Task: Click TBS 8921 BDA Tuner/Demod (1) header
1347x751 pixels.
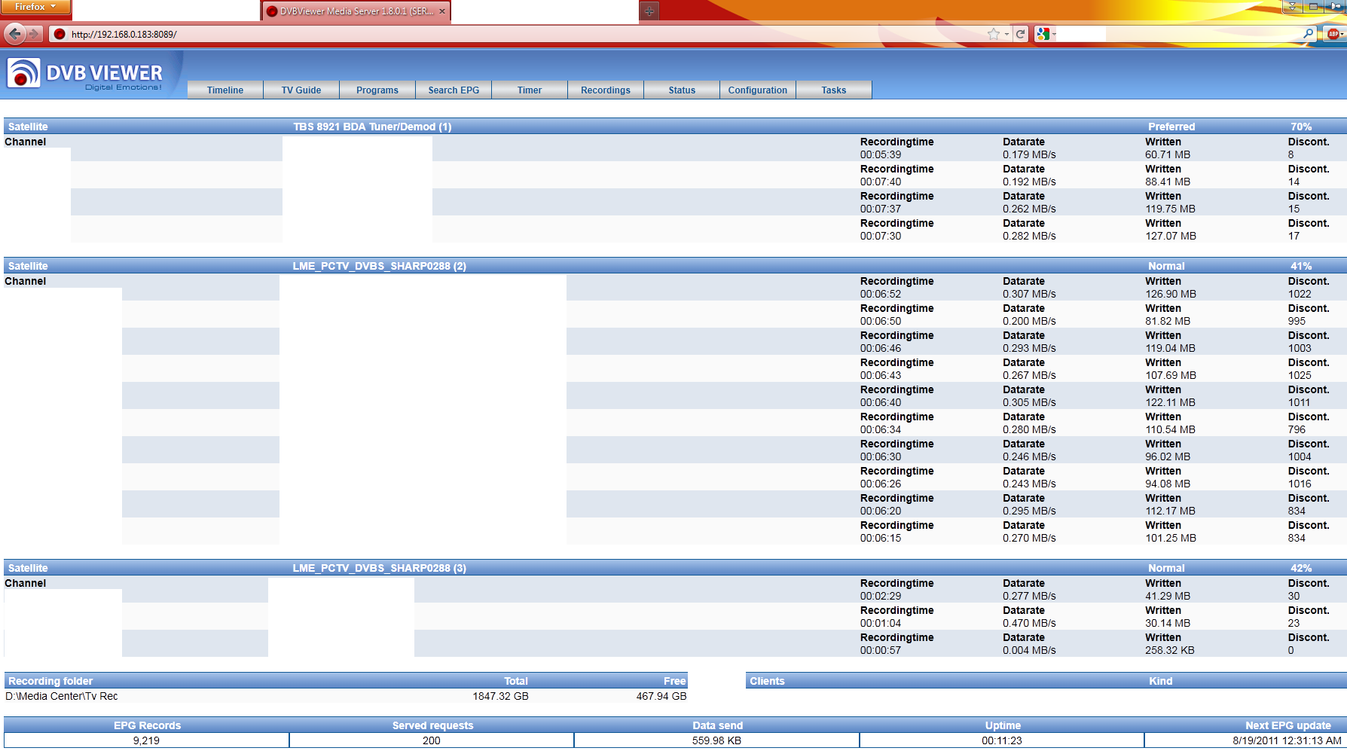Action: 372,127
